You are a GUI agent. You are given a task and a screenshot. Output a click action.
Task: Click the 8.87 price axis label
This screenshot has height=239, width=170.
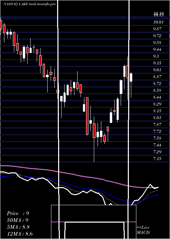point(157,77)
